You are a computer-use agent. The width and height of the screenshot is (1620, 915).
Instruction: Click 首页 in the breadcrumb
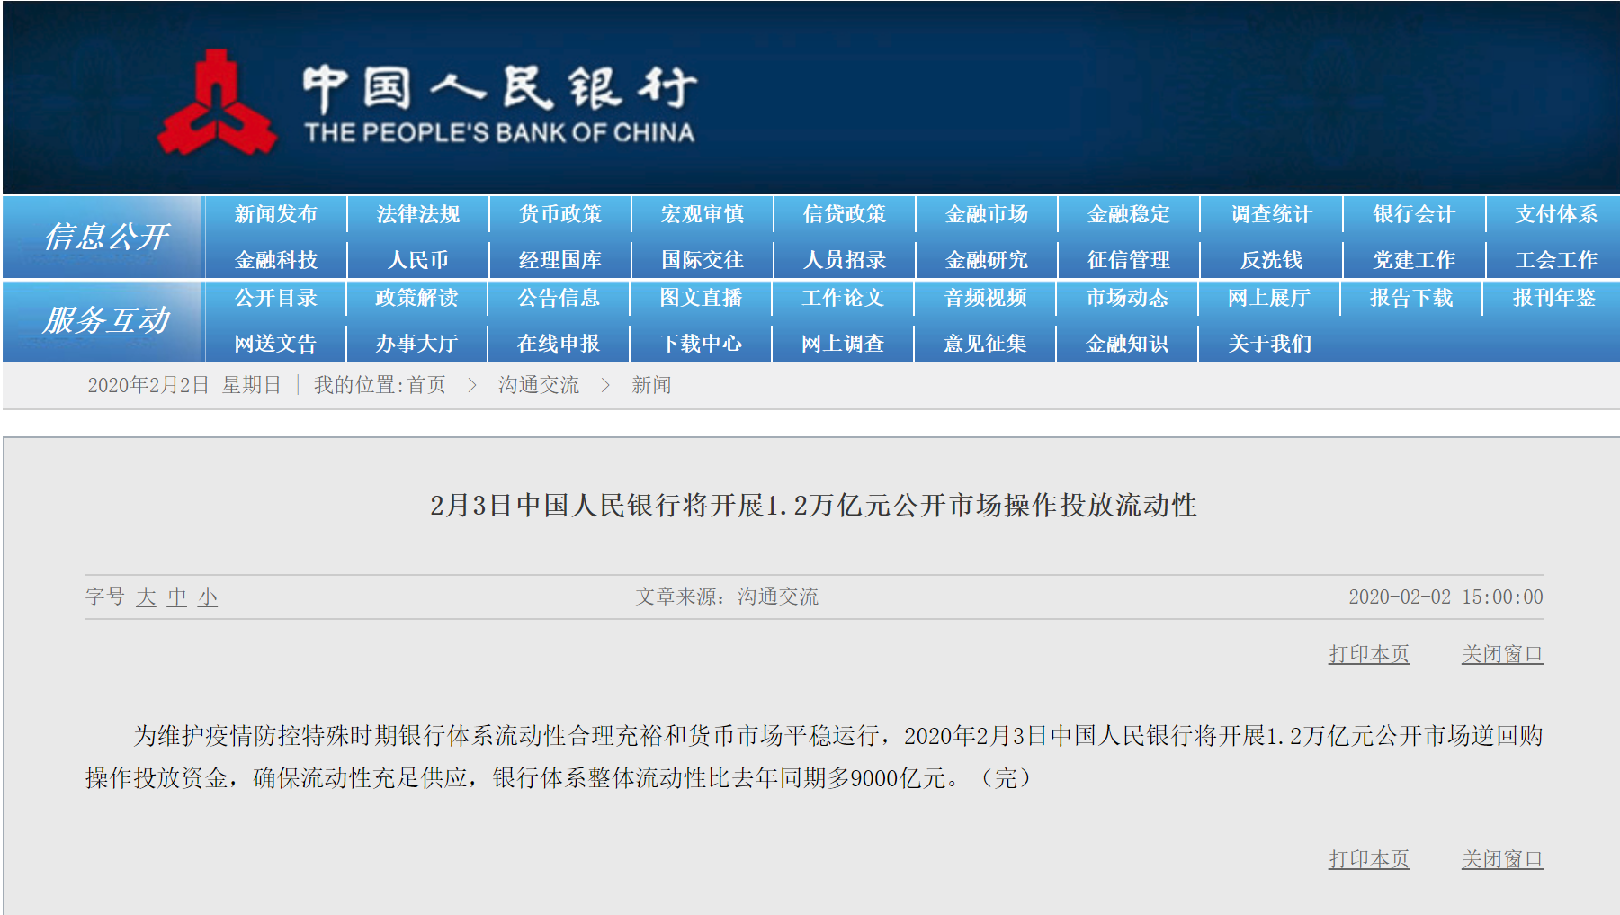click(426, 385)
